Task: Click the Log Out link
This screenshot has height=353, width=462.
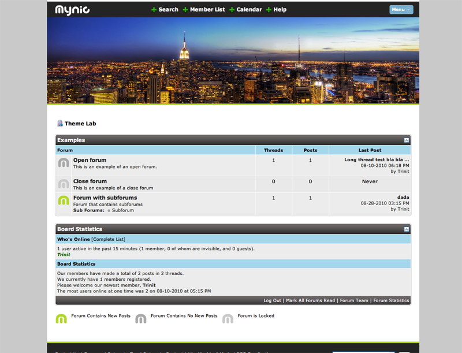Action: point(272,300)
